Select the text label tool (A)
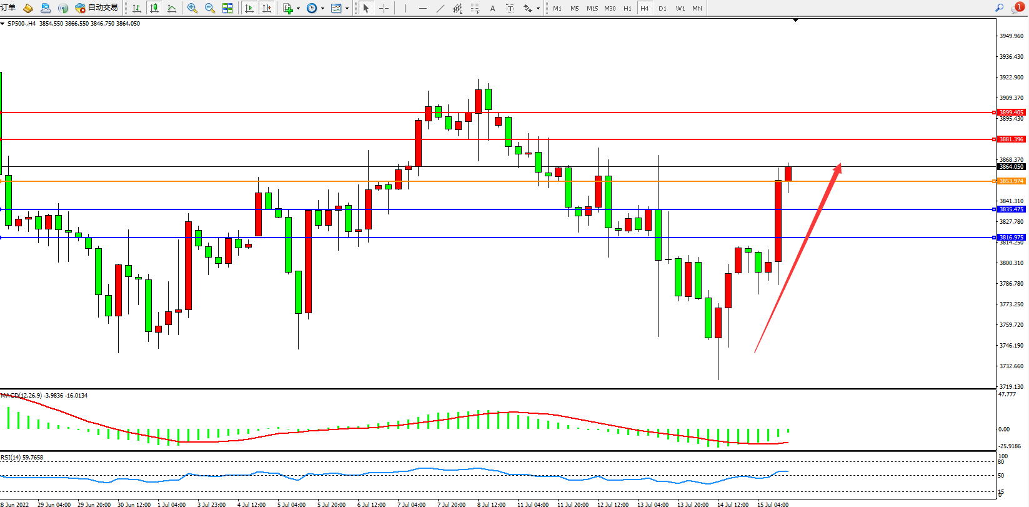Screen dimensions: 1029x507 492,8
